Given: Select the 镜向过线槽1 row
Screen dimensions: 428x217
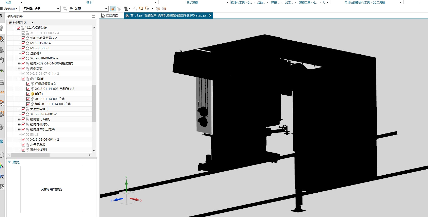Looking at the screenshot, I should [x=39, y=150].
